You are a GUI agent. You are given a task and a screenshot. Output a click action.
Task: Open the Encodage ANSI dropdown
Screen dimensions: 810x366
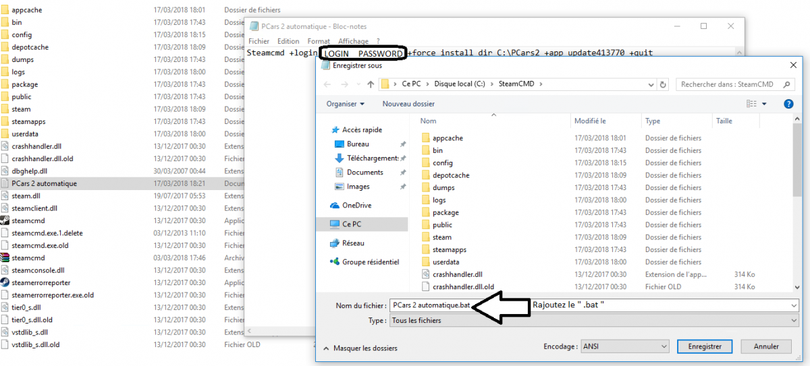coord(625,346)
